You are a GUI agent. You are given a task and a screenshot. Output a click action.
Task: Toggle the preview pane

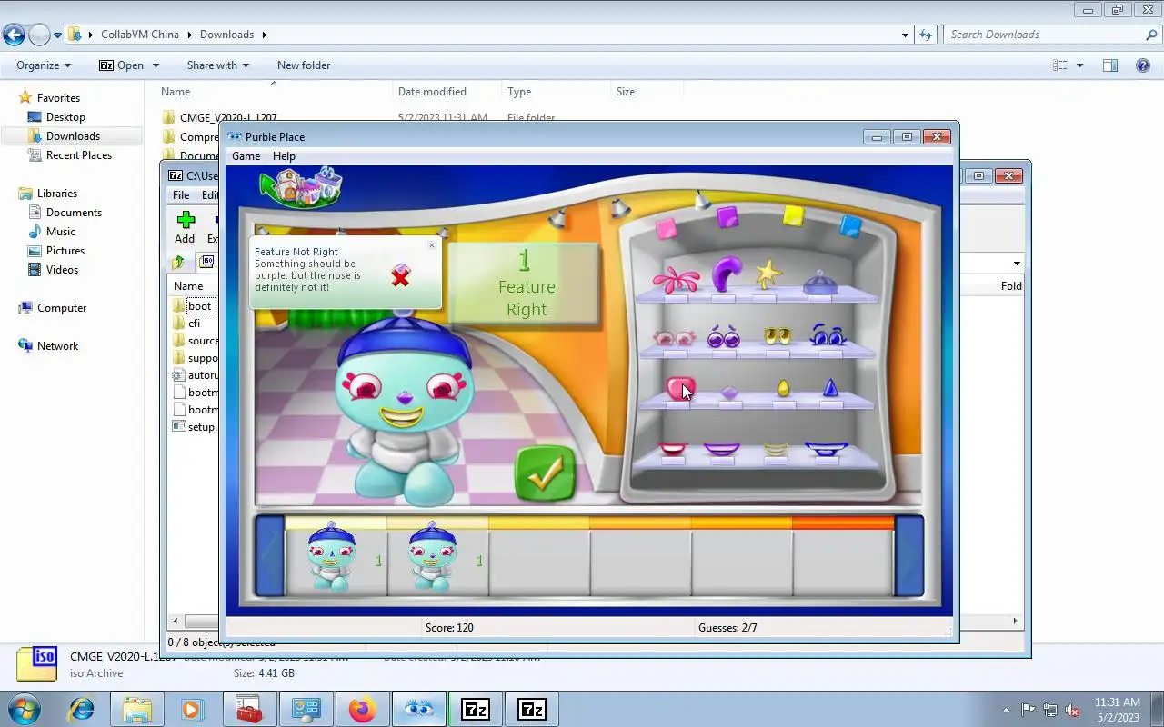tap(1110, 65)
